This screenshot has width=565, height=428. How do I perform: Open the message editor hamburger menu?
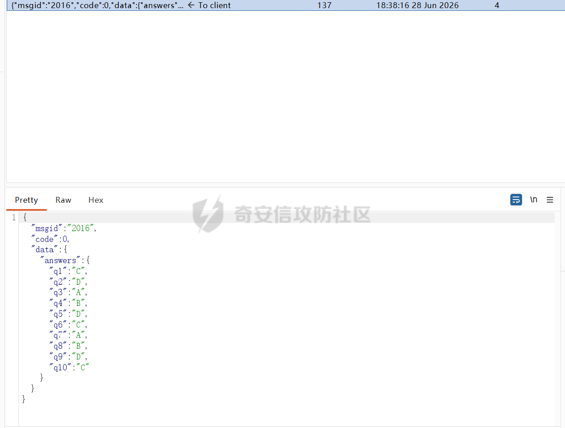[x=550, y=200]
